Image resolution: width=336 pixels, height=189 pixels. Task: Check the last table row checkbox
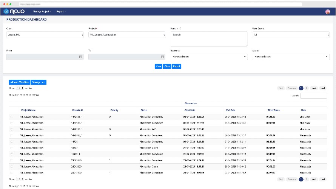coord(11,173)
